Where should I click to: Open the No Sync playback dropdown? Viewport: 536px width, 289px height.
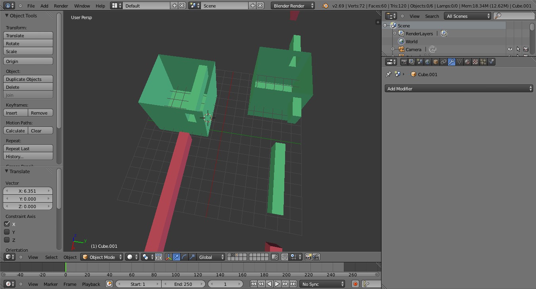(x=322, y=284)
